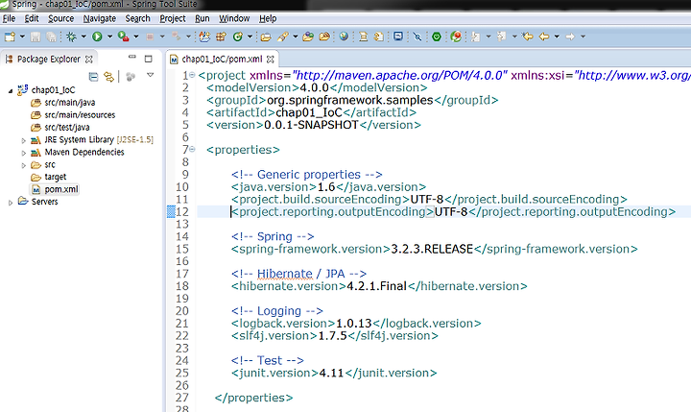The image size is (691, 412).
Task: Click the yellow Back navigation arrow
Action: (x=544, y=36)
